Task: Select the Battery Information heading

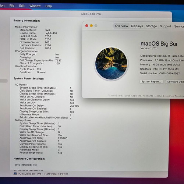Action: point(26,21)
